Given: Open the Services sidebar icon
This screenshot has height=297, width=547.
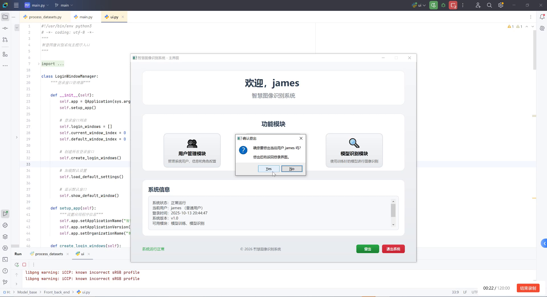Looking at the screenshot, I should click(5, 248).
